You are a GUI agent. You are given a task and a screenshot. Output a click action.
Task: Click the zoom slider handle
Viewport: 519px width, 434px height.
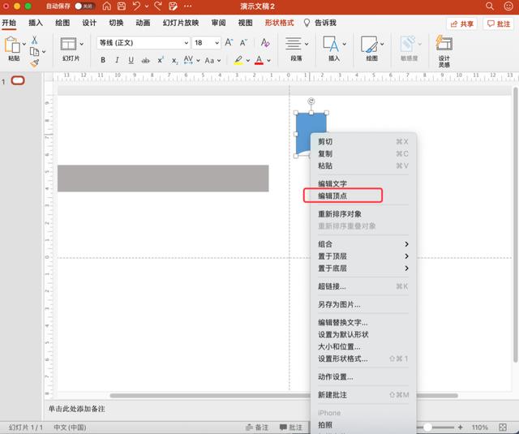pos(427,428)
